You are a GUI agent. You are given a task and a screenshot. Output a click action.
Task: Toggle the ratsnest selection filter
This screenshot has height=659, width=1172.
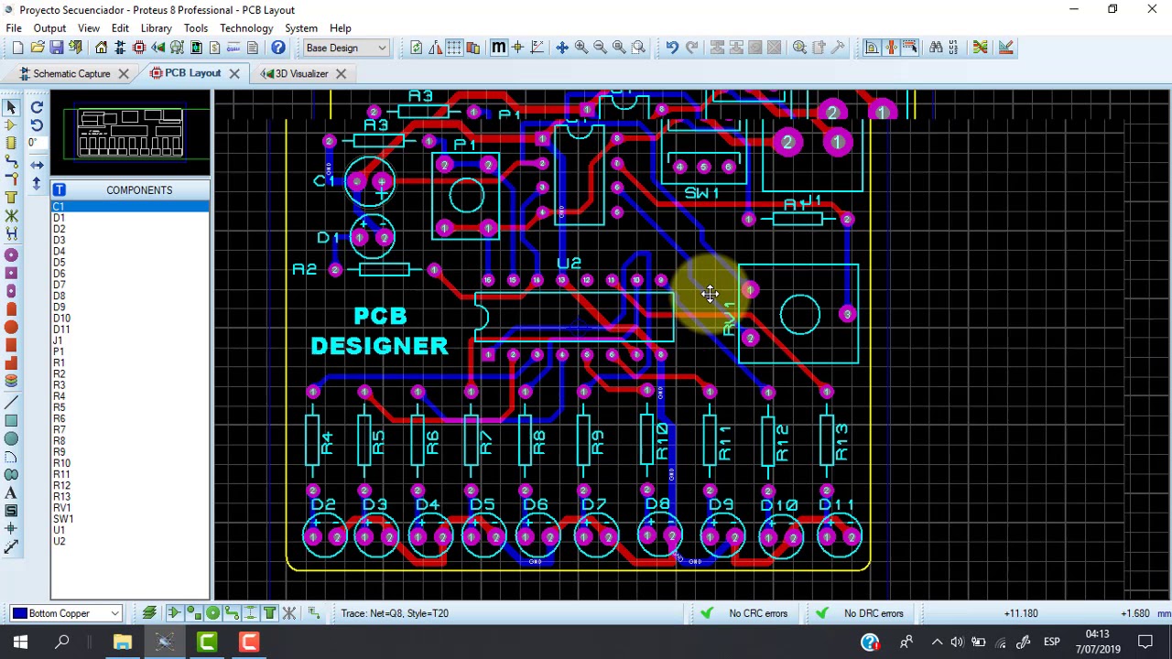point(289,613)
